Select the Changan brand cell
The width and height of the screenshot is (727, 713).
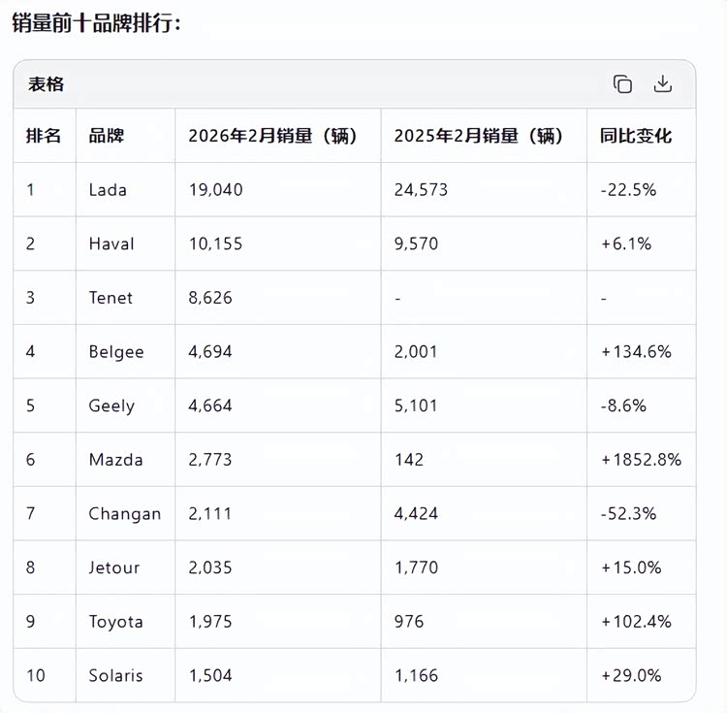(124, 514)
